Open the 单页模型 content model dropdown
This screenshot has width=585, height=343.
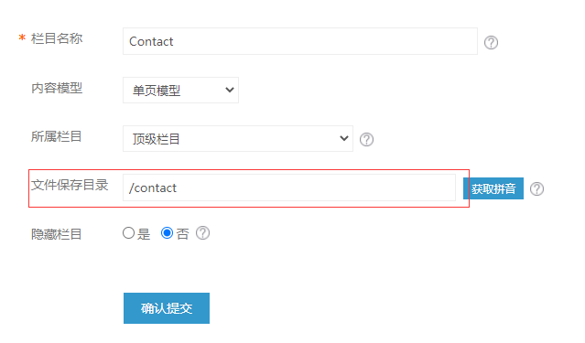point(180,91)
